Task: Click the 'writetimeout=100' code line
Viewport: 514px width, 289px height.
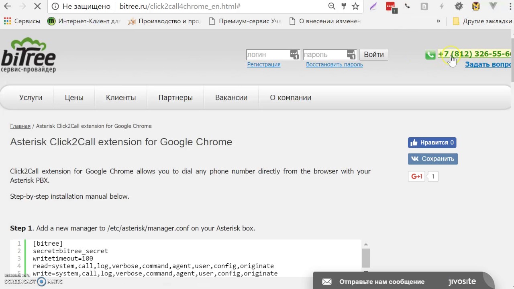Action: (63, 258)
